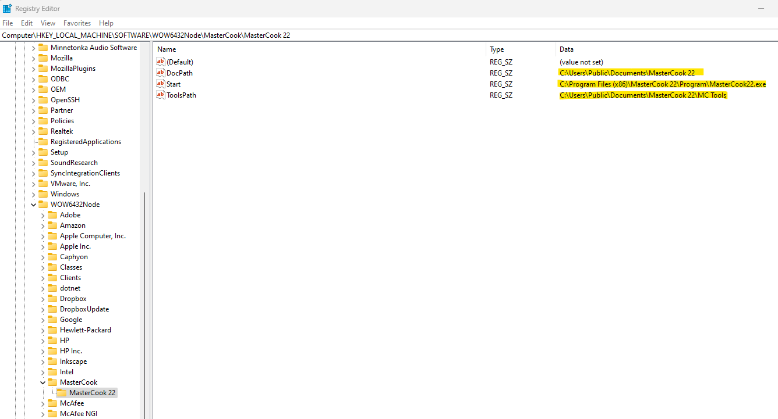Click the MasterCook22.exe path data
The image size is (778, 419).
tap(663, 84)
